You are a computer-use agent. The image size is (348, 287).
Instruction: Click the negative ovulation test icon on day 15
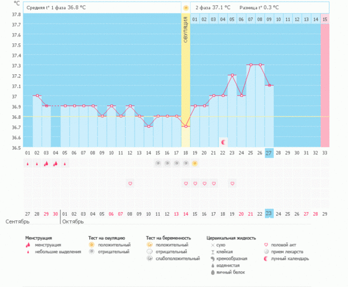(158, 164)
